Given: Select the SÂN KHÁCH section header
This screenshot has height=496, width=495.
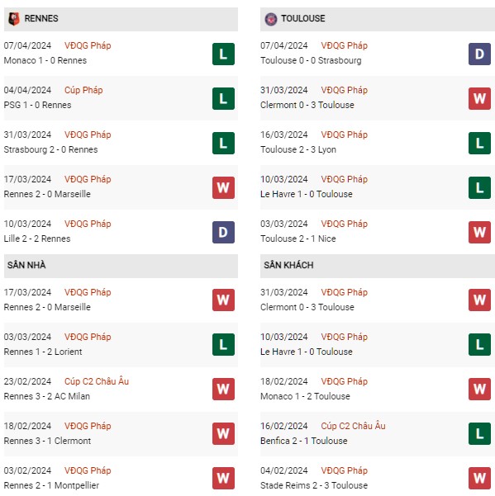Looking at the screenshot, I should [377, 266].
